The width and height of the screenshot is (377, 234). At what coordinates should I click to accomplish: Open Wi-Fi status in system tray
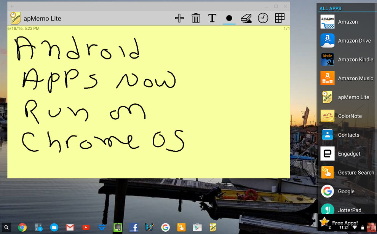355,228
